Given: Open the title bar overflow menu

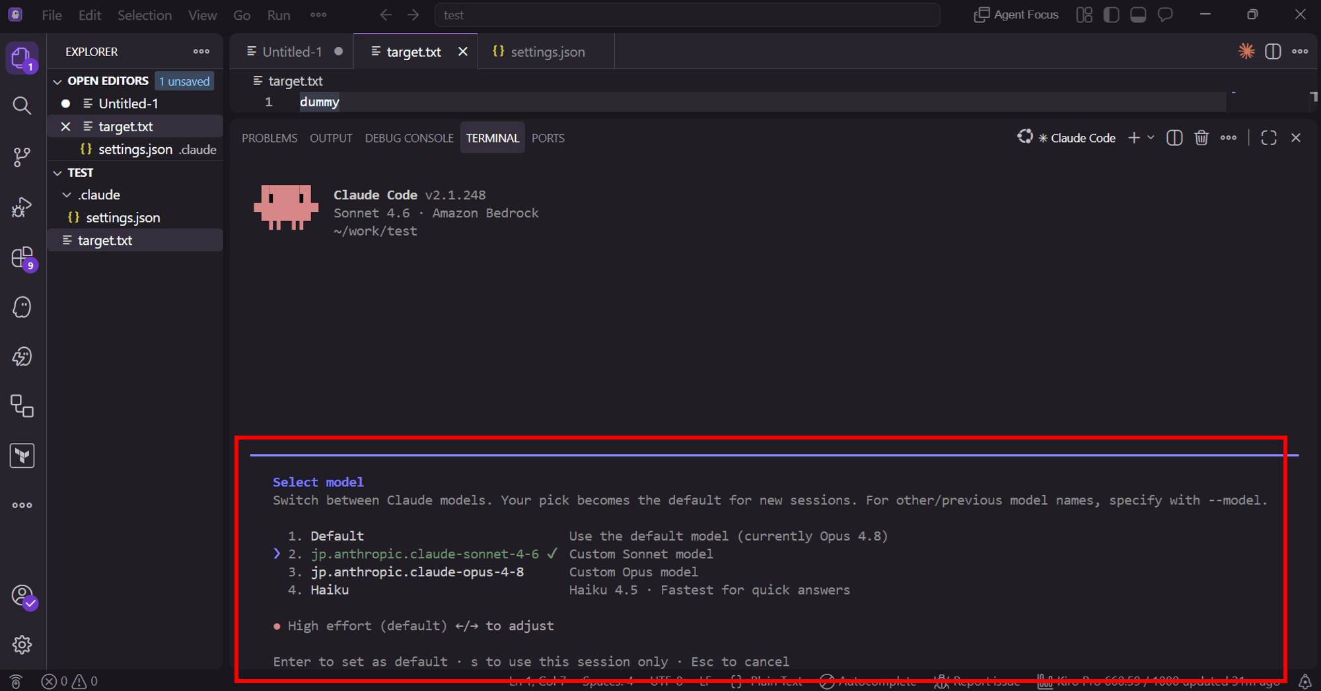Looking at the screenshot, I should coord(318,15).
